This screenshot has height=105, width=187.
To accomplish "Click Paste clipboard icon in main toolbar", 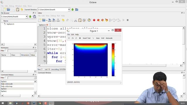I will point(18,10).
